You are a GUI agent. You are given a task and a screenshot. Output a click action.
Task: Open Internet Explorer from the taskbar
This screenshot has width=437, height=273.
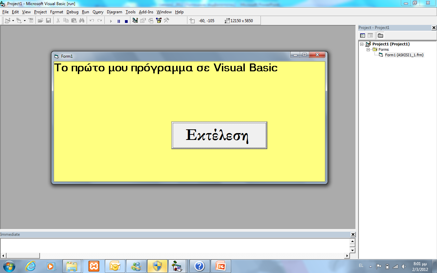pos(30,266)
